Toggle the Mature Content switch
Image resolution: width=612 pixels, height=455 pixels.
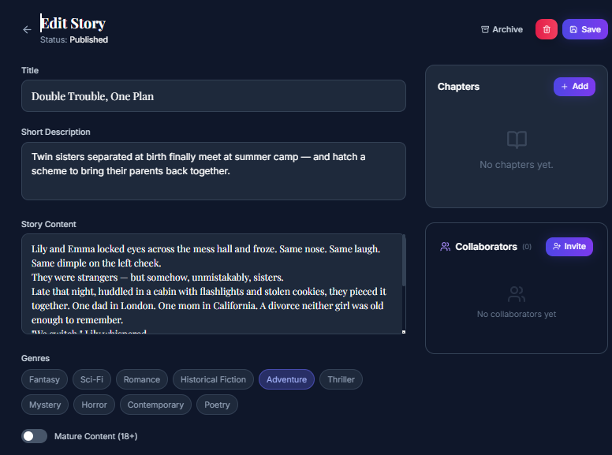click(x=34, y=436)
